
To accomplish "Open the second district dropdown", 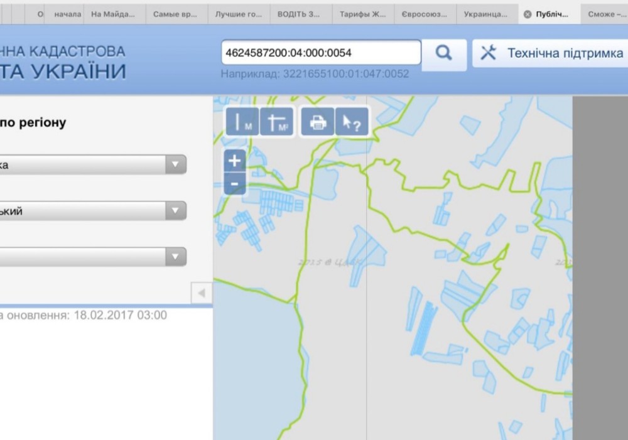I will (x=175, y=211).
